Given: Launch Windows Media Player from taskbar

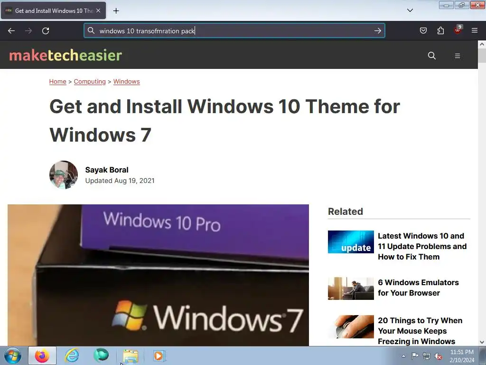Looking at the screenshot, I should point(159,355).
